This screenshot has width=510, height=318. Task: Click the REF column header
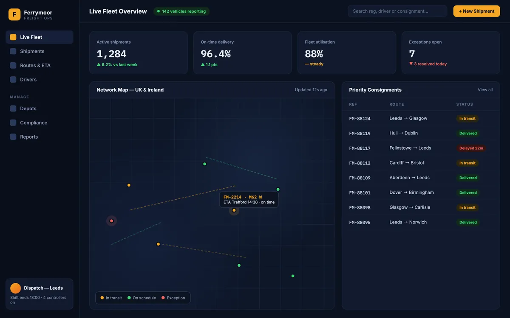[353, 104]
